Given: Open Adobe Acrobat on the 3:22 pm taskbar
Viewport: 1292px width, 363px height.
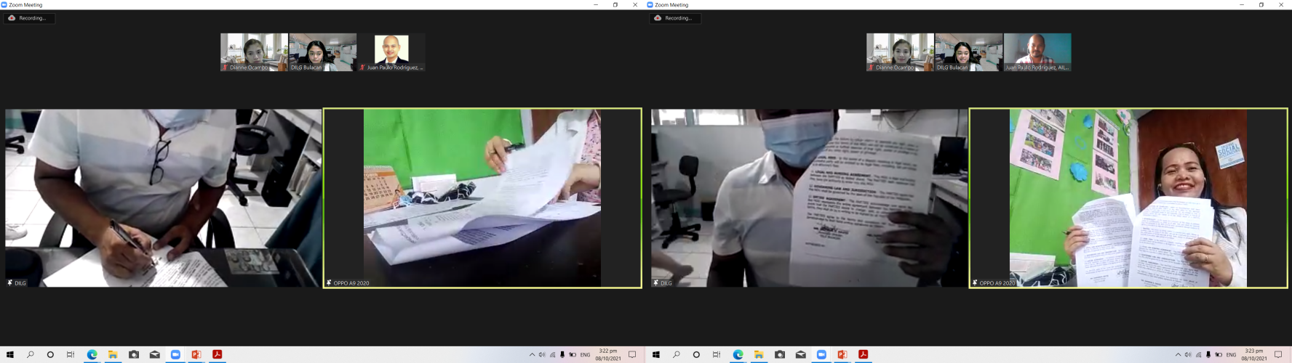Looking at the screenshot, I should [217, 355].
